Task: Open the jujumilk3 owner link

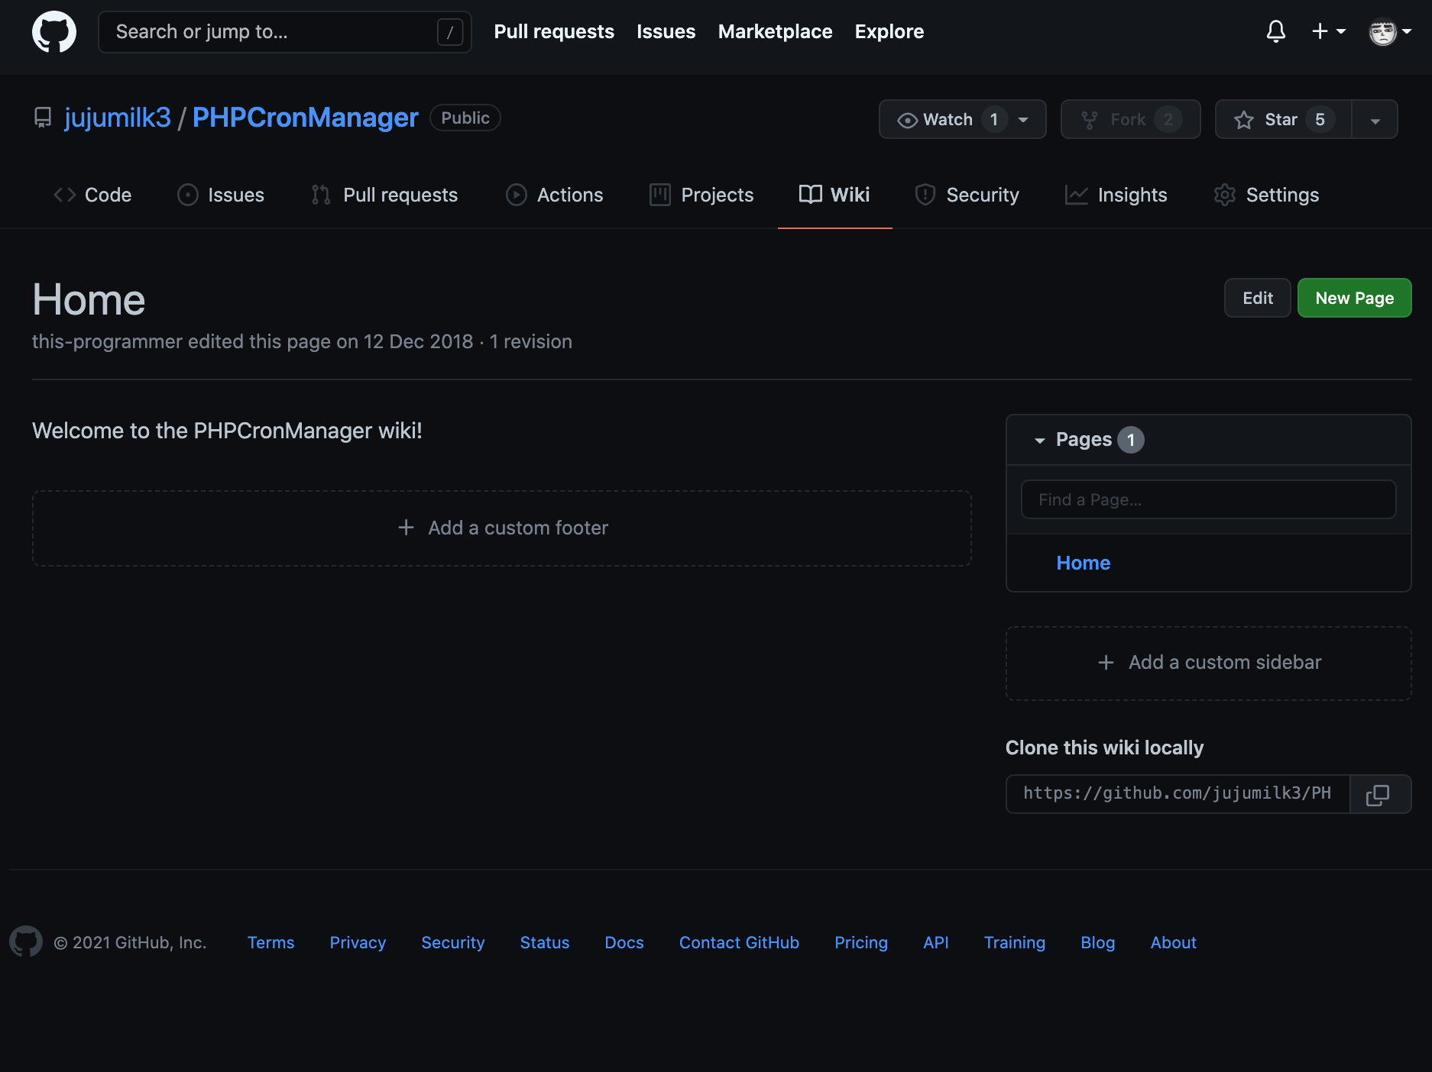Action: pos(118,118)
